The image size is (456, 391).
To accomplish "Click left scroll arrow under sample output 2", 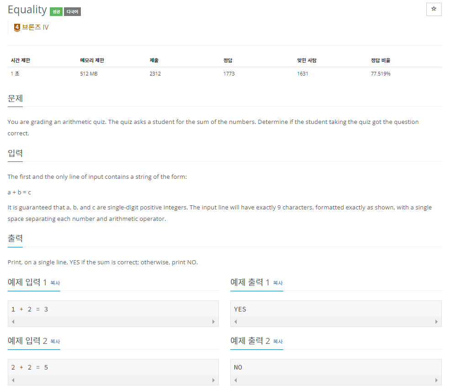I will tap(236, 380).
